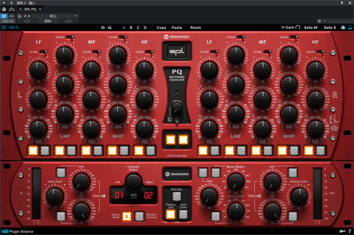Image resolution: width=354 pixels, height=235 pixels.
Task: Toggle the blue host power bypass button
Action: click(4, 16)
